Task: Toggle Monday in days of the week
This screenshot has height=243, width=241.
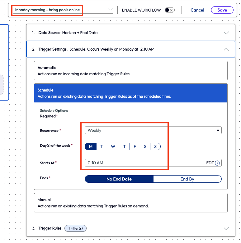Action: 91,146
